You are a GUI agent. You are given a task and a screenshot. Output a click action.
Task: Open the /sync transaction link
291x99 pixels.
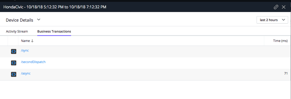[x=25, y=50]
